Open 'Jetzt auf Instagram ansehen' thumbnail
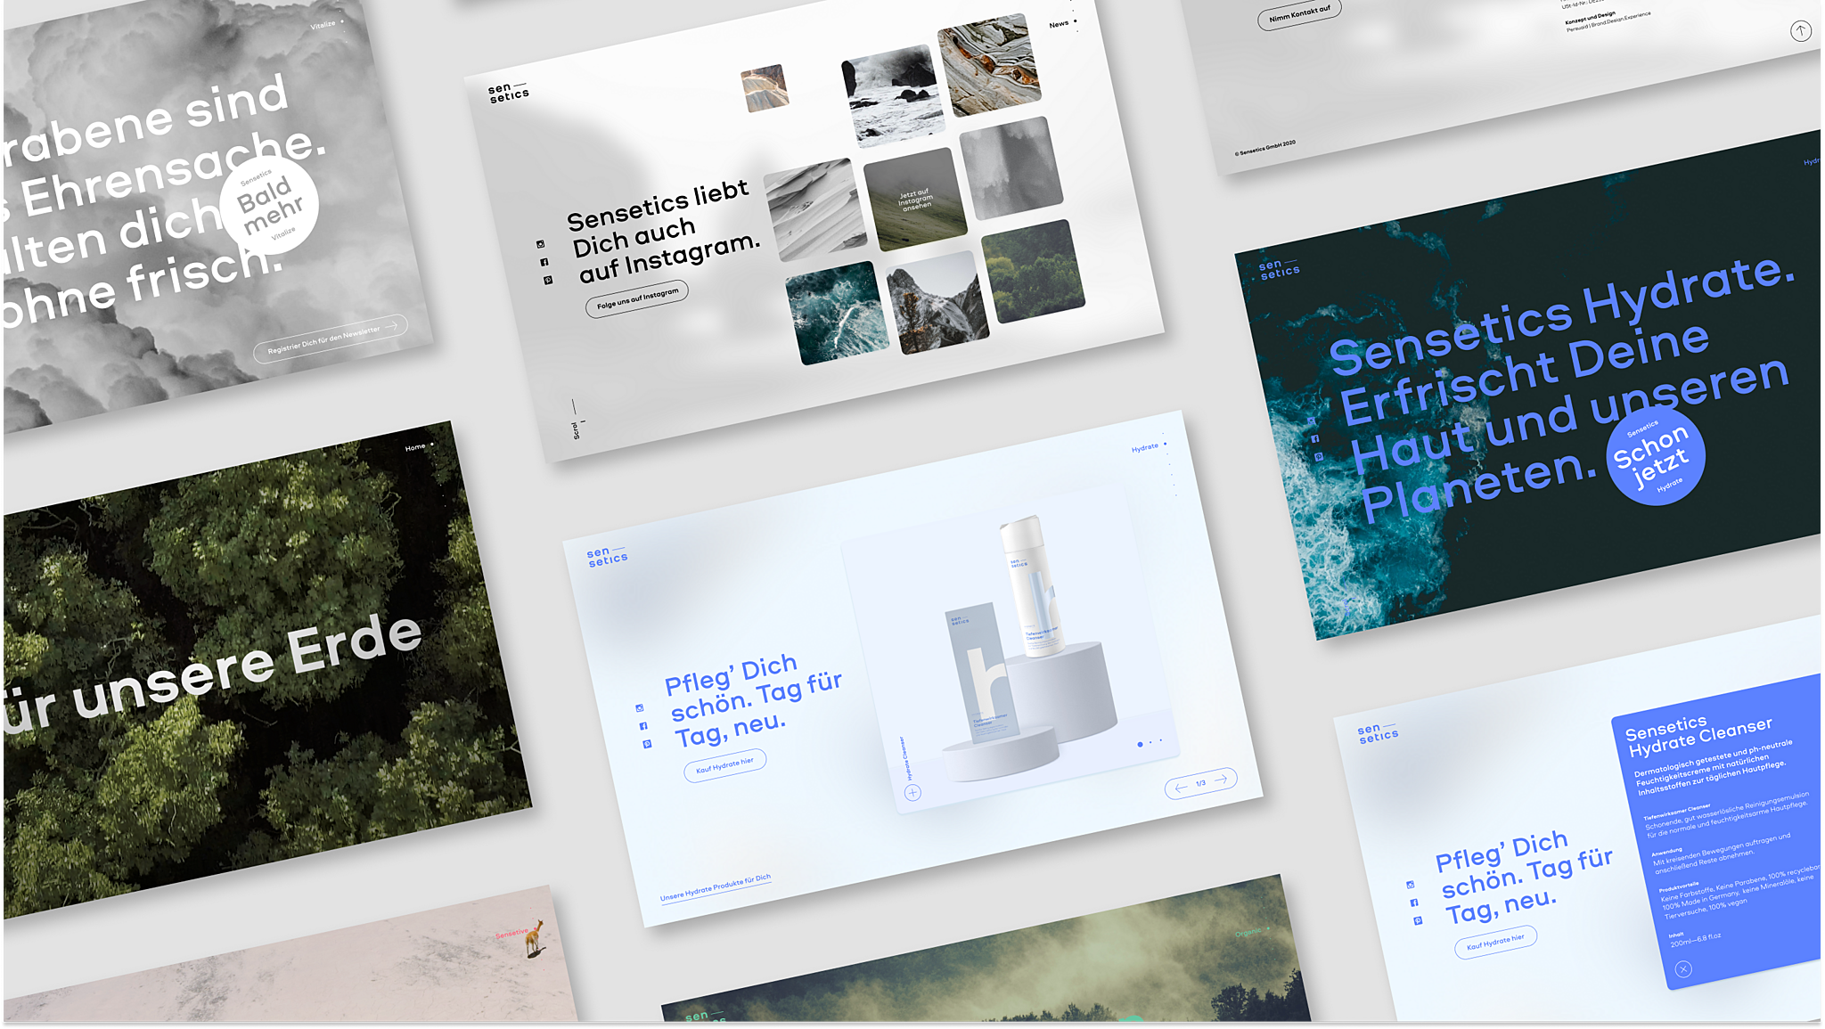The image size is (1825, 1029). point(916,200)
